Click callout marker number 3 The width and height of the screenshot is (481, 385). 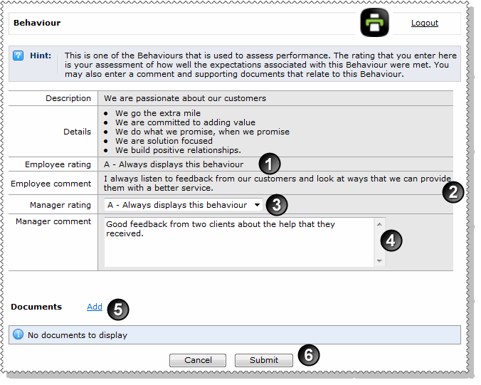point(276,205)
